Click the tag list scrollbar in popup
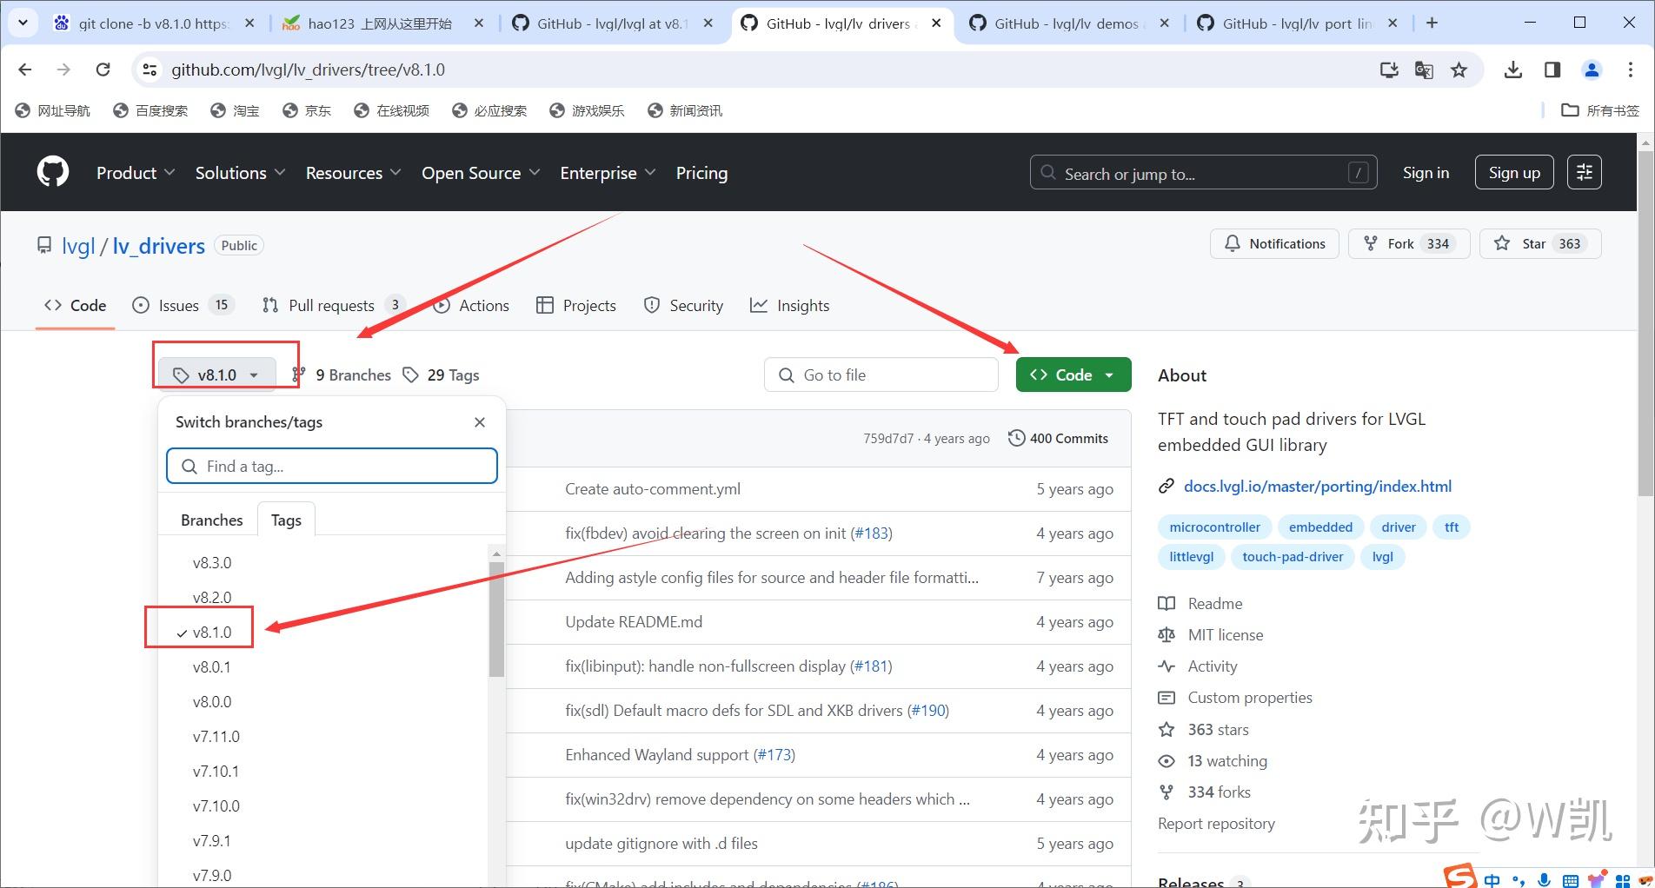The width and height of the screenshot is (1655, 888). (496, 619)
